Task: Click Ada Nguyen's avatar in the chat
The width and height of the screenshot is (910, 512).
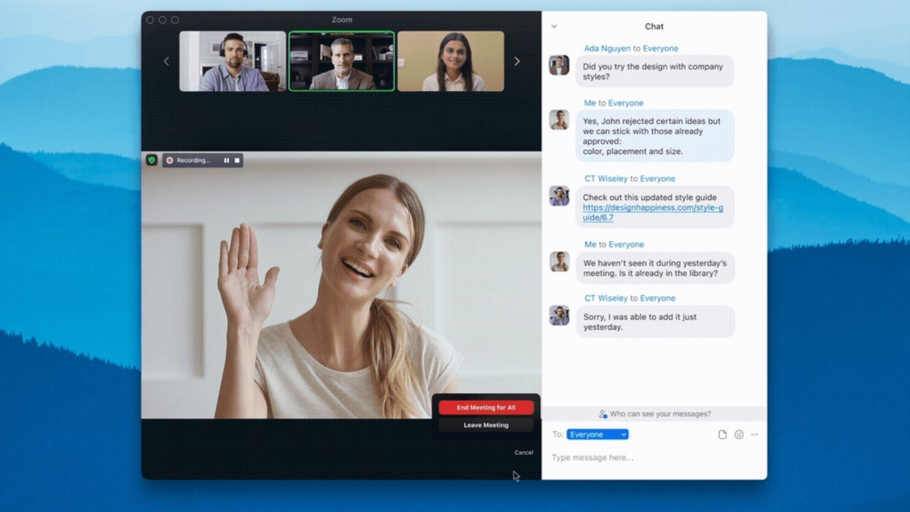Action: point(558,65)
